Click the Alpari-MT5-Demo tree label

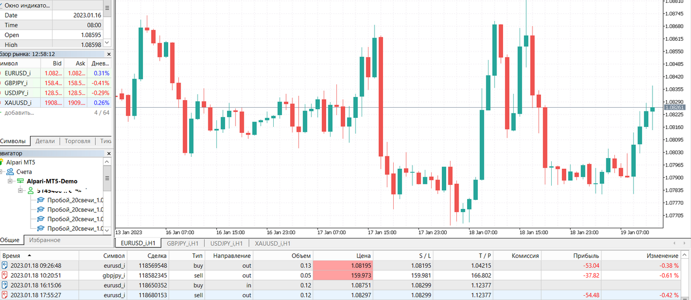coord(52,181)
